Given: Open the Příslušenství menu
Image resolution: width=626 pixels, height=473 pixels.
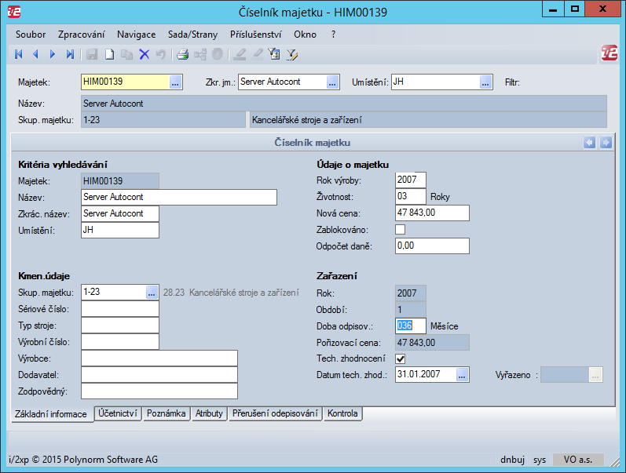Looking at the screenshot, I should [x=255, y=35].
